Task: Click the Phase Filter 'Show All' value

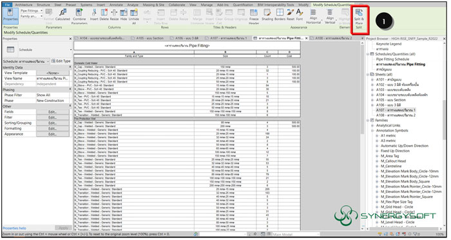Action: [53, 95]
